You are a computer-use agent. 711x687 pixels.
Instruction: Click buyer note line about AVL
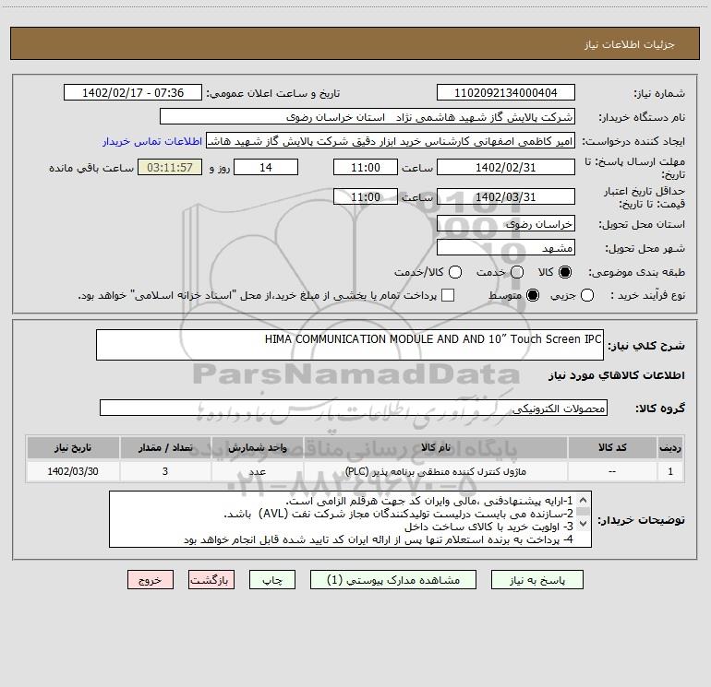(399, 514)
